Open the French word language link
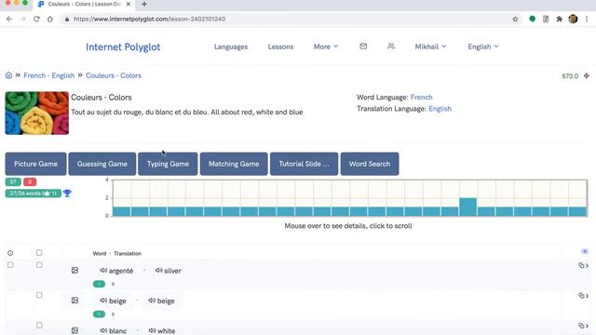Screen dimensions: 596x335 point(422,97)
